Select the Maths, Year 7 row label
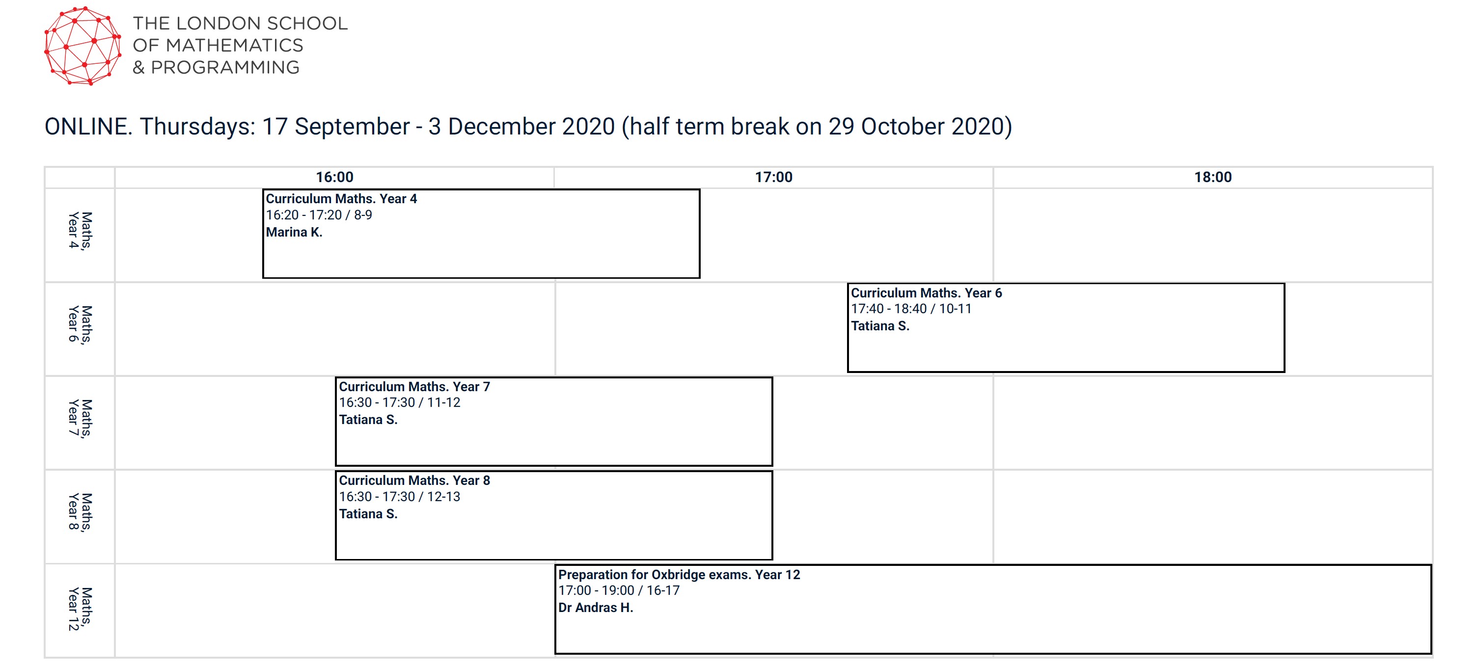This screenshot has height=666, width=1478. pos(80,419)
